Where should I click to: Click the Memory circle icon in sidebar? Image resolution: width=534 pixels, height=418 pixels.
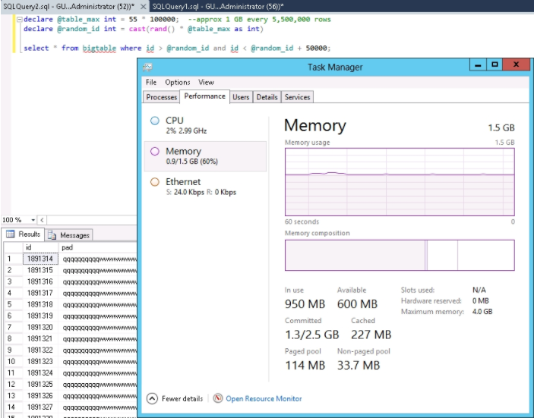(155, 151)
